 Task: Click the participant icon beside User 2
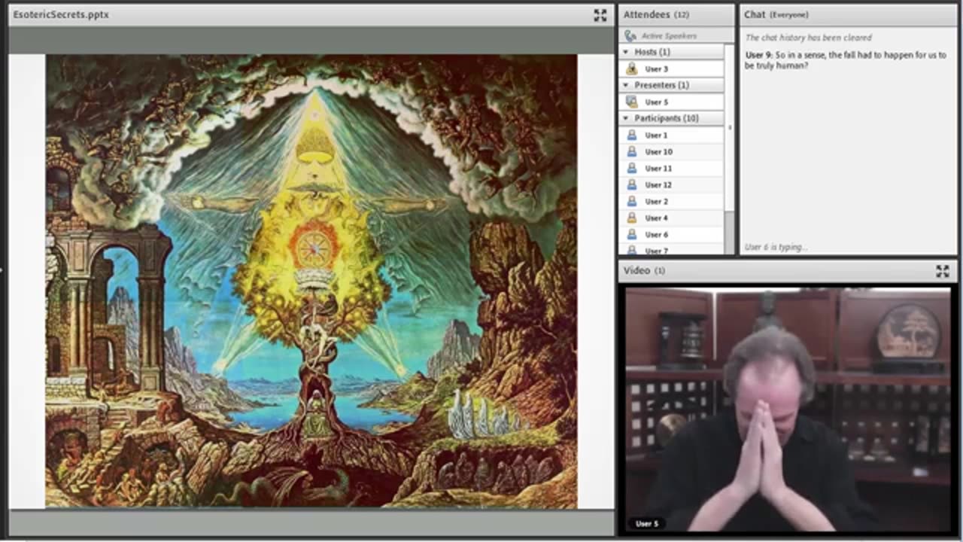[632, 201]
